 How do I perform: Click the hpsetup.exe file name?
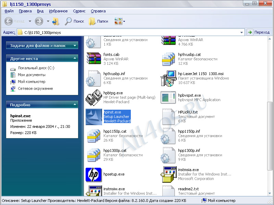114,174
